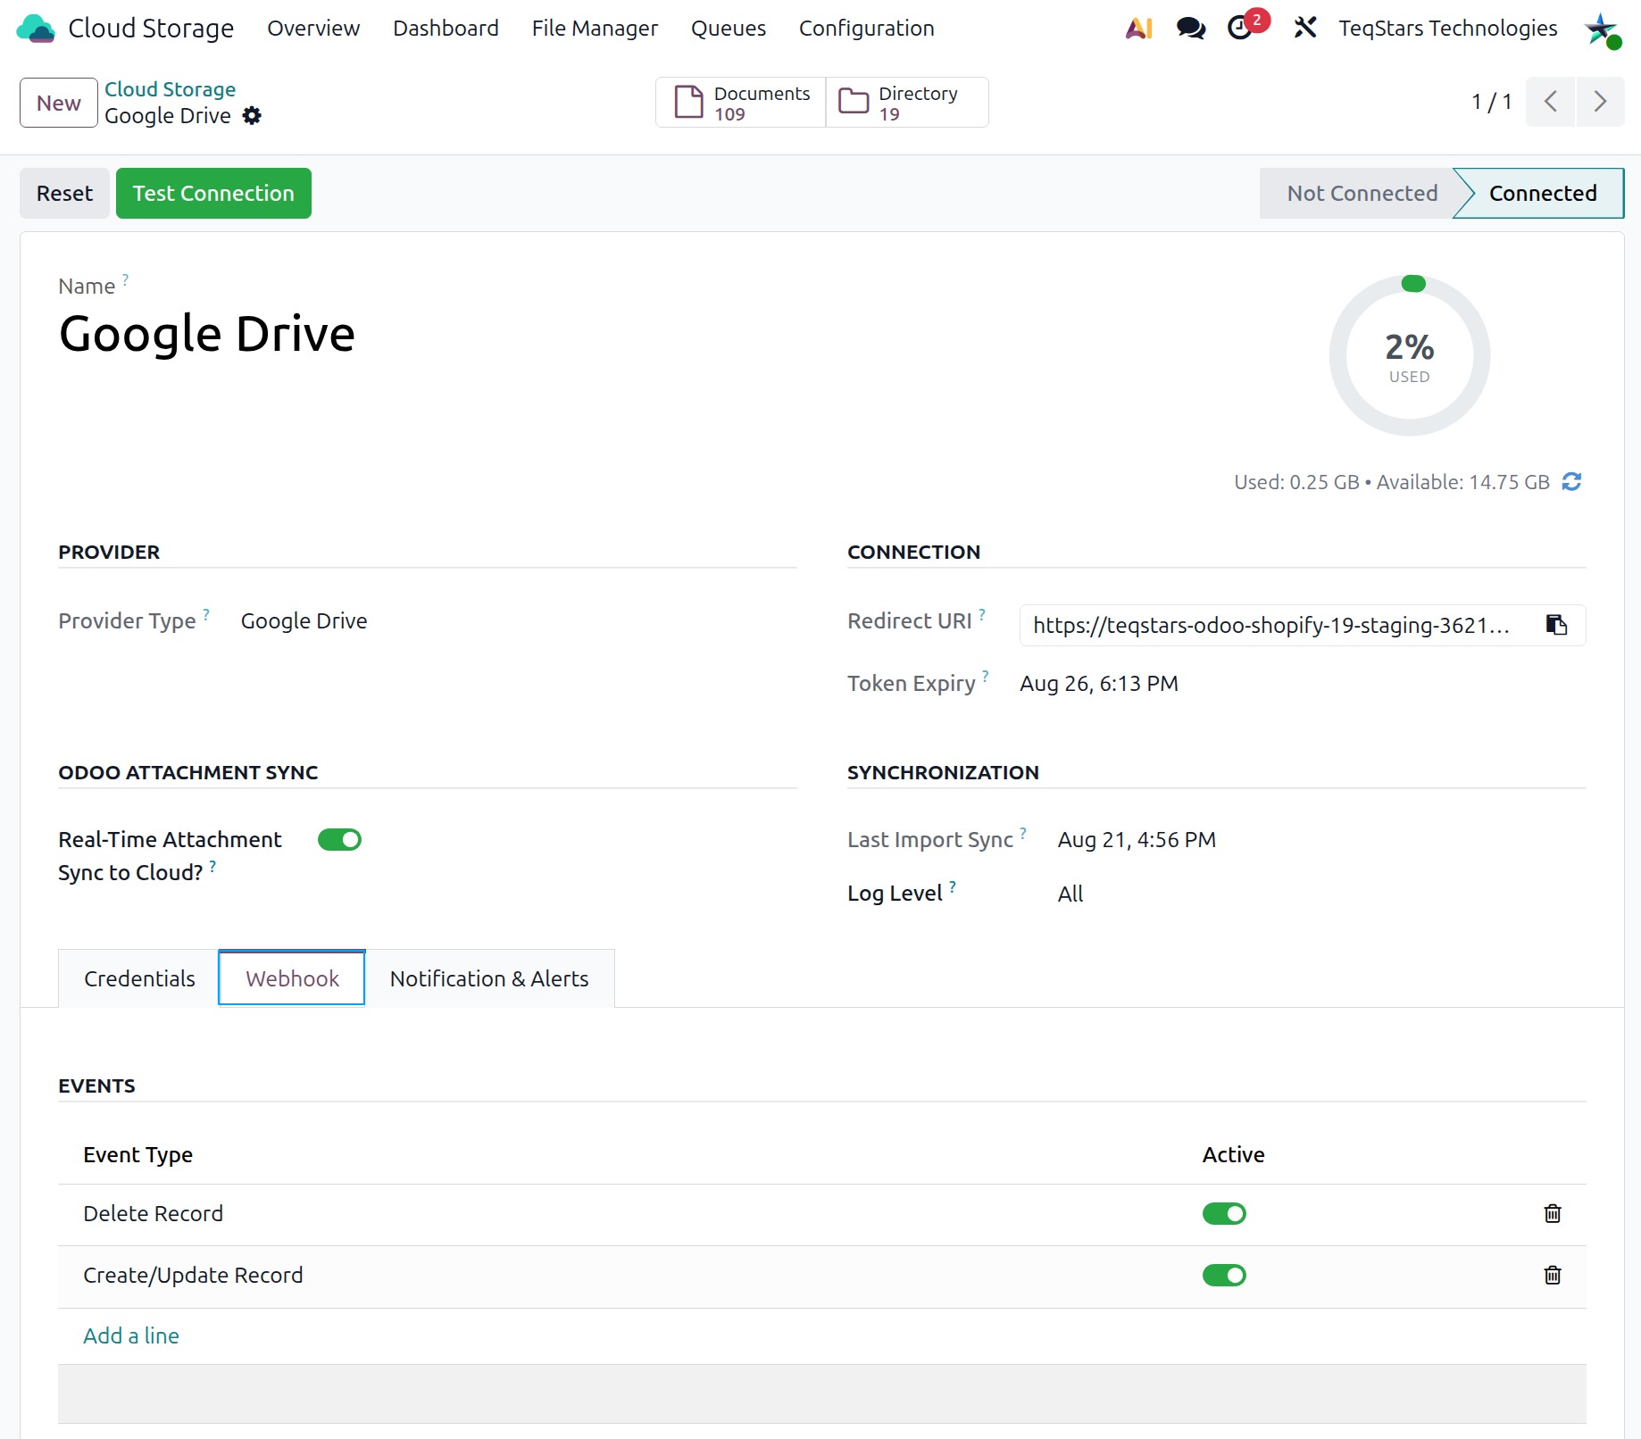The image size is (1641, 1439).
Task: Go to the next record arrow
Action: [1600, 102]
